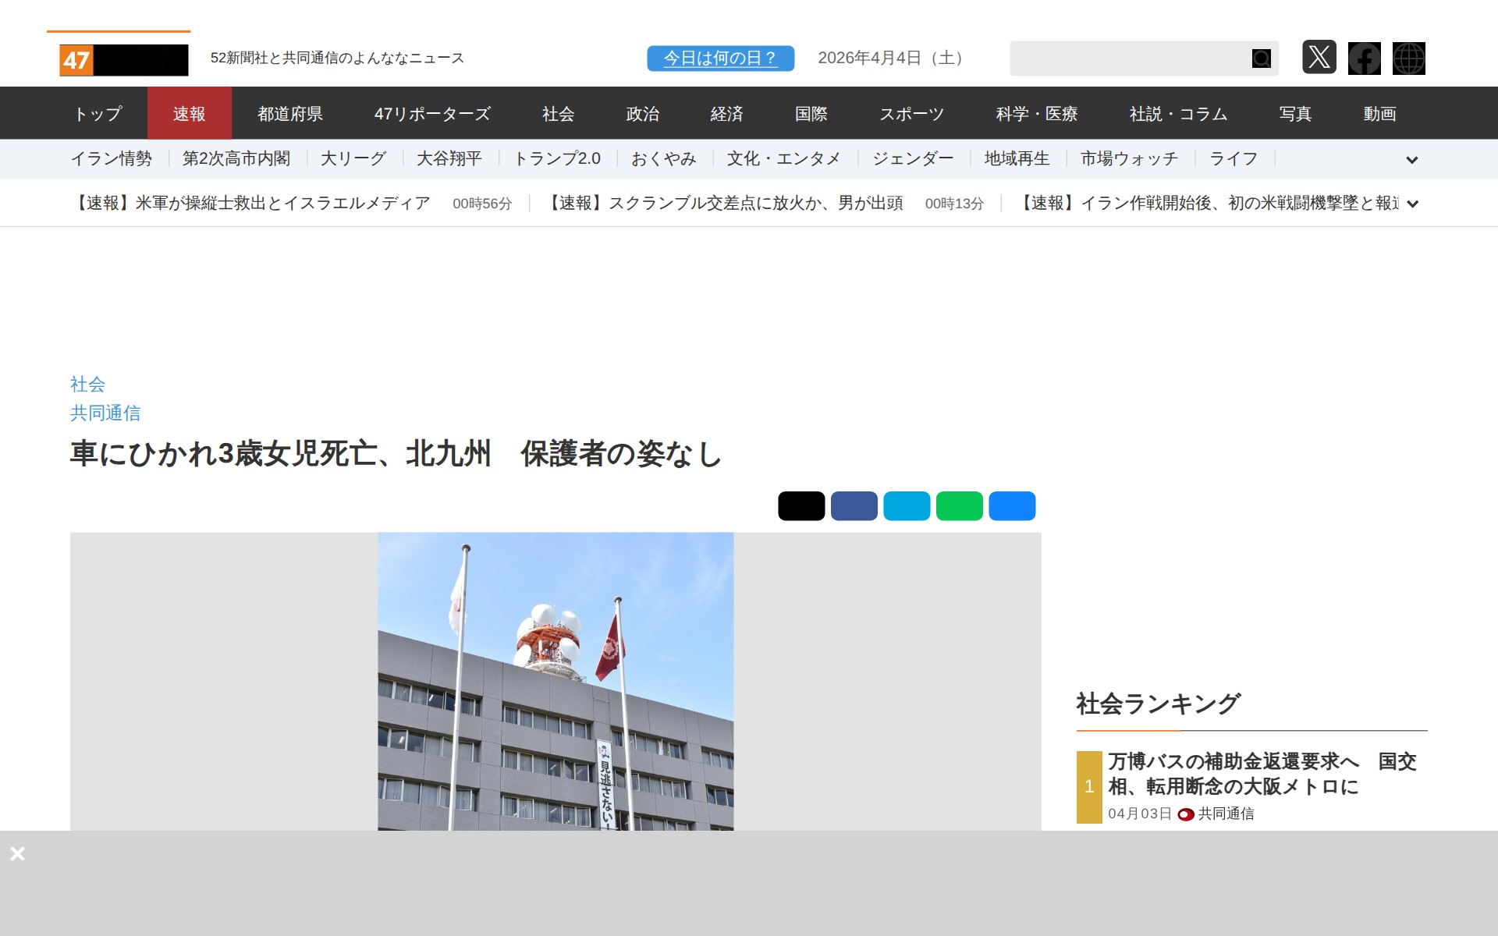
Task: Open the Facebook page icon
Action: pos(1364,58)
